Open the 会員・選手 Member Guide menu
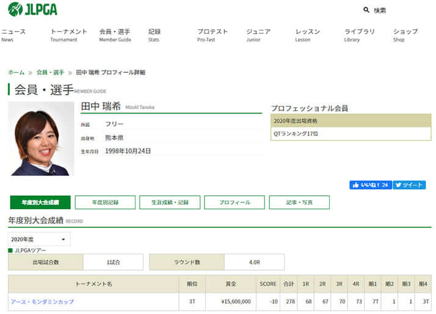 [x=115, y=35]
